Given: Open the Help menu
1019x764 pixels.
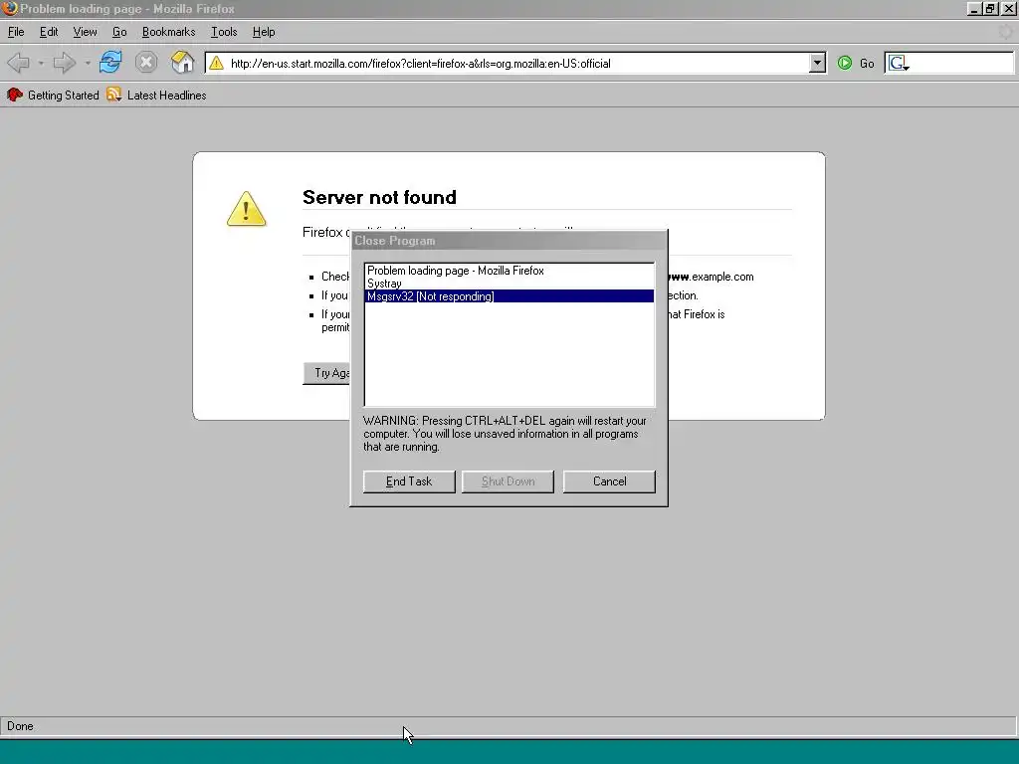Looking at the screenshot, I should pos(263,32).
